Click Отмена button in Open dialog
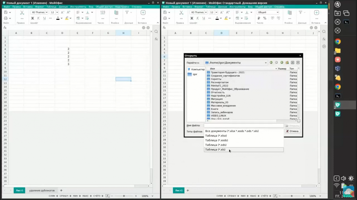357x200 pixels. [x=293, y=131]
